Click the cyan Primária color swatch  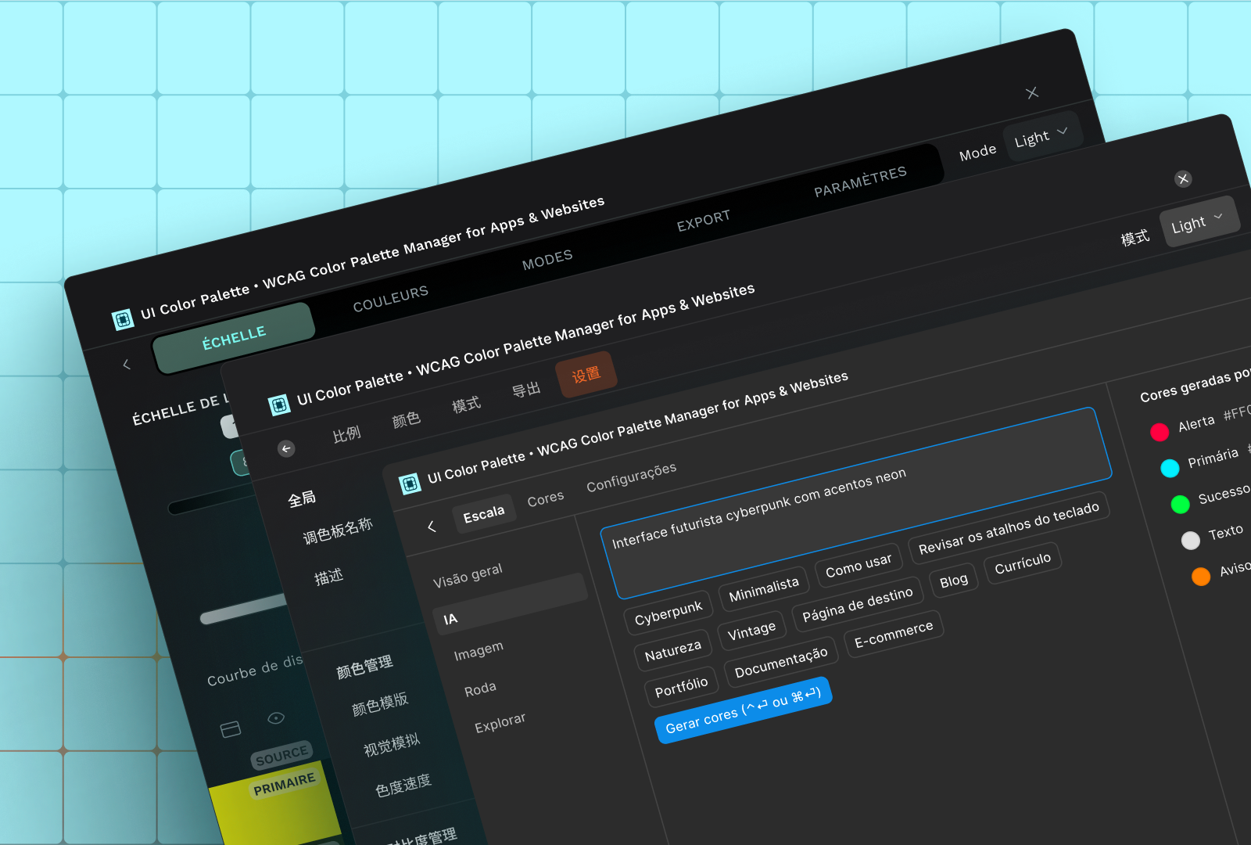click(x=1170, y=468)
